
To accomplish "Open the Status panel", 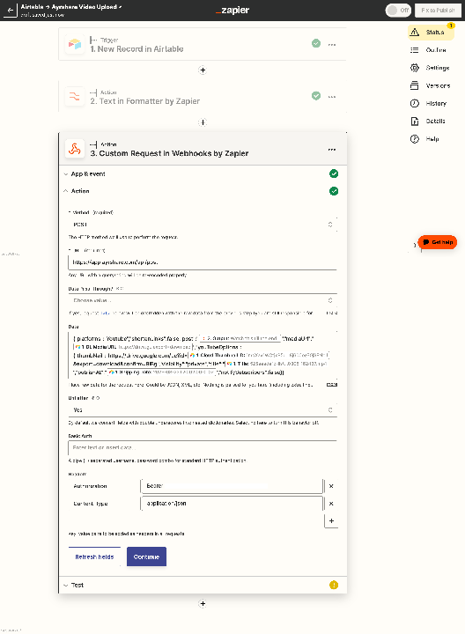I will pyautogui.click(x=431, y=33).
